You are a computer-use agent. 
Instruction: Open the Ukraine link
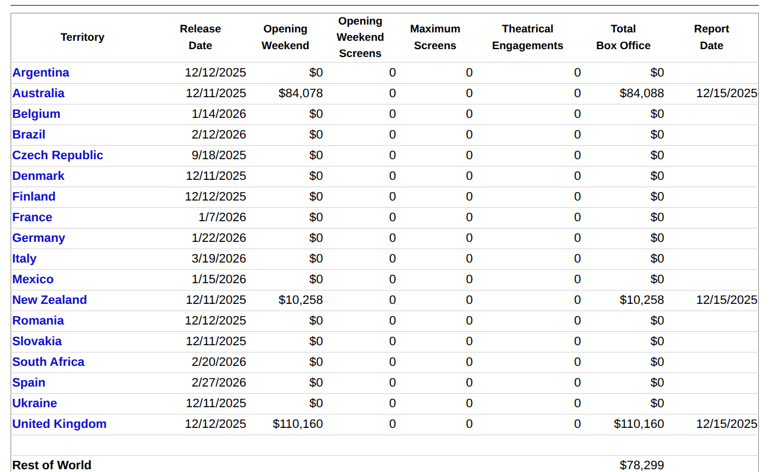tap(35, 403)
